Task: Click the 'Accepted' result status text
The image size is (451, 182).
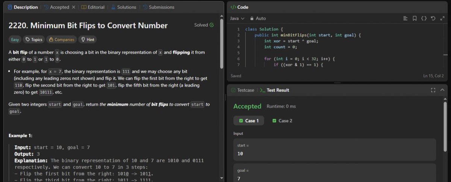Action: 247,106
